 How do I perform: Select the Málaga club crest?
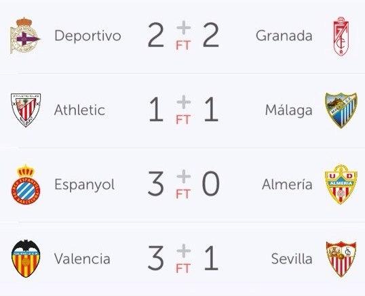[x=341, y=110]
